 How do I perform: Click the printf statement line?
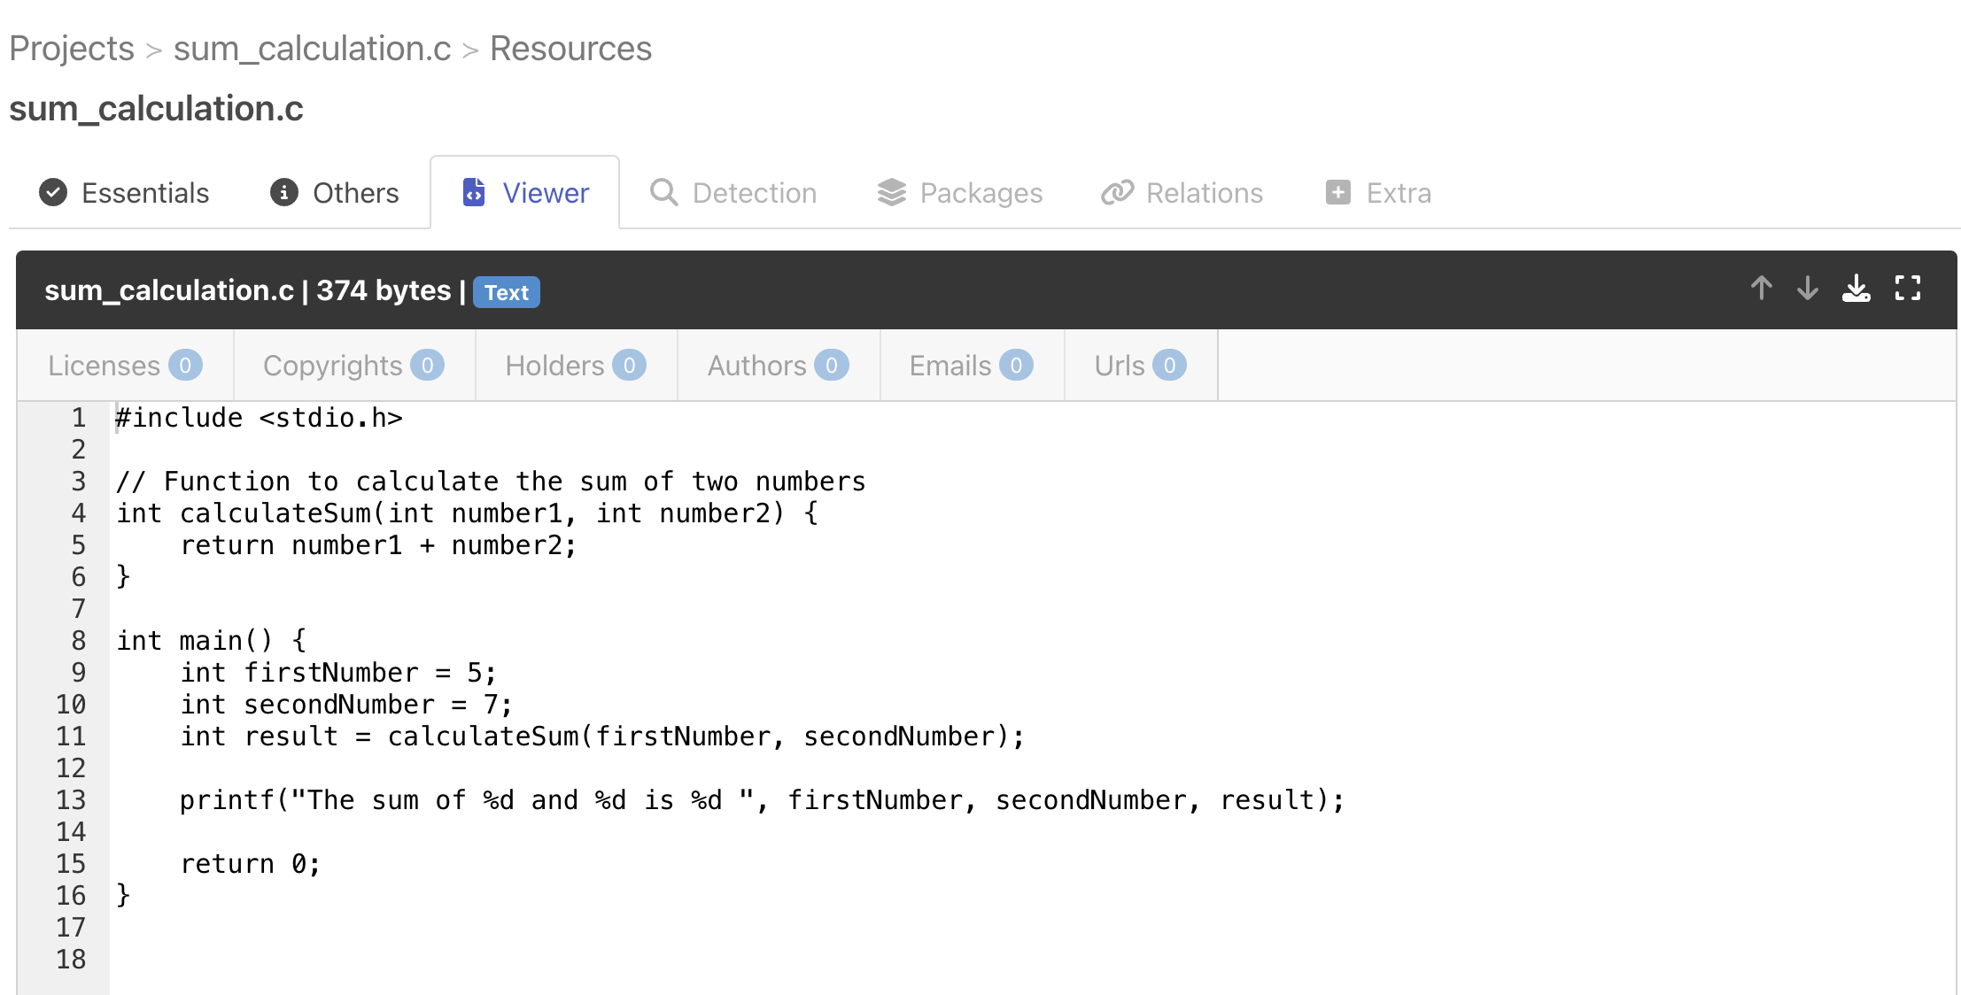763,799
